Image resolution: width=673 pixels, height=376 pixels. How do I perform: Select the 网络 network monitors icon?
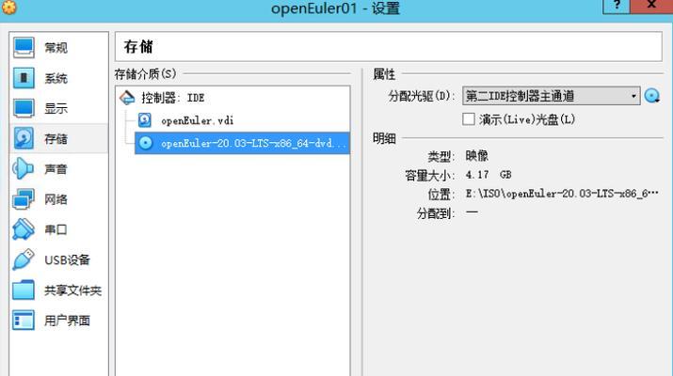click(24, 199)
